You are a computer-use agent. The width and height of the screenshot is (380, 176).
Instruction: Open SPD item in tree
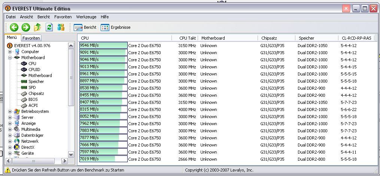click(x=32, y=87)
